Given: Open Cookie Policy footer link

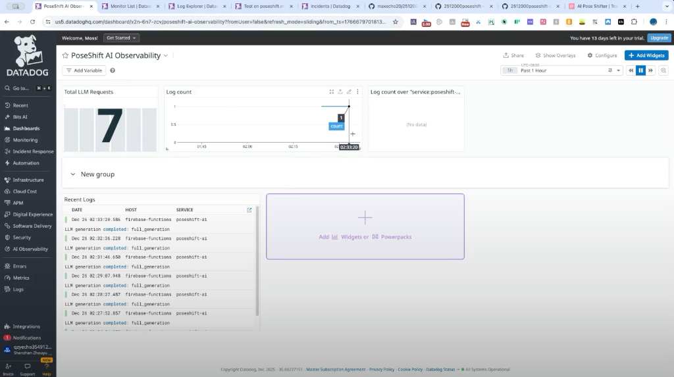Looking at the screenshot, I should click(x=410, y=369).
